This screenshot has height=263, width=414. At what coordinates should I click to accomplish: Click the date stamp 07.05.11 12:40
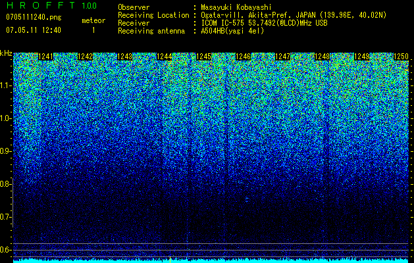34,30
